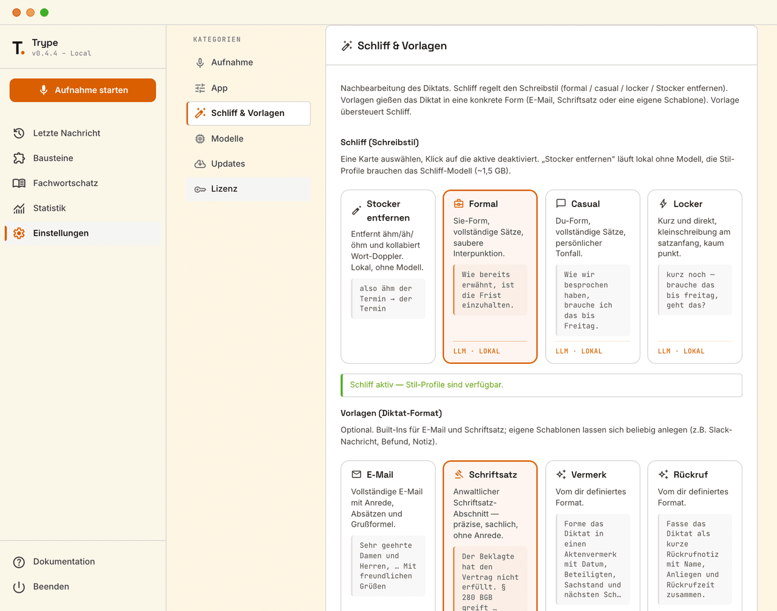Select the microphone icon of the Aufnahme category
This screenshot has height=611, width=777.
tap(200, 63)
